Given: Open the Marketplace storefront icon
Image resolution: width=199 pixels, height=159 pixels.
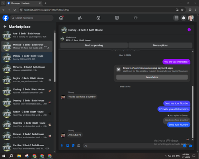Looking at the screenshot, I should click(x=117, y=18).
